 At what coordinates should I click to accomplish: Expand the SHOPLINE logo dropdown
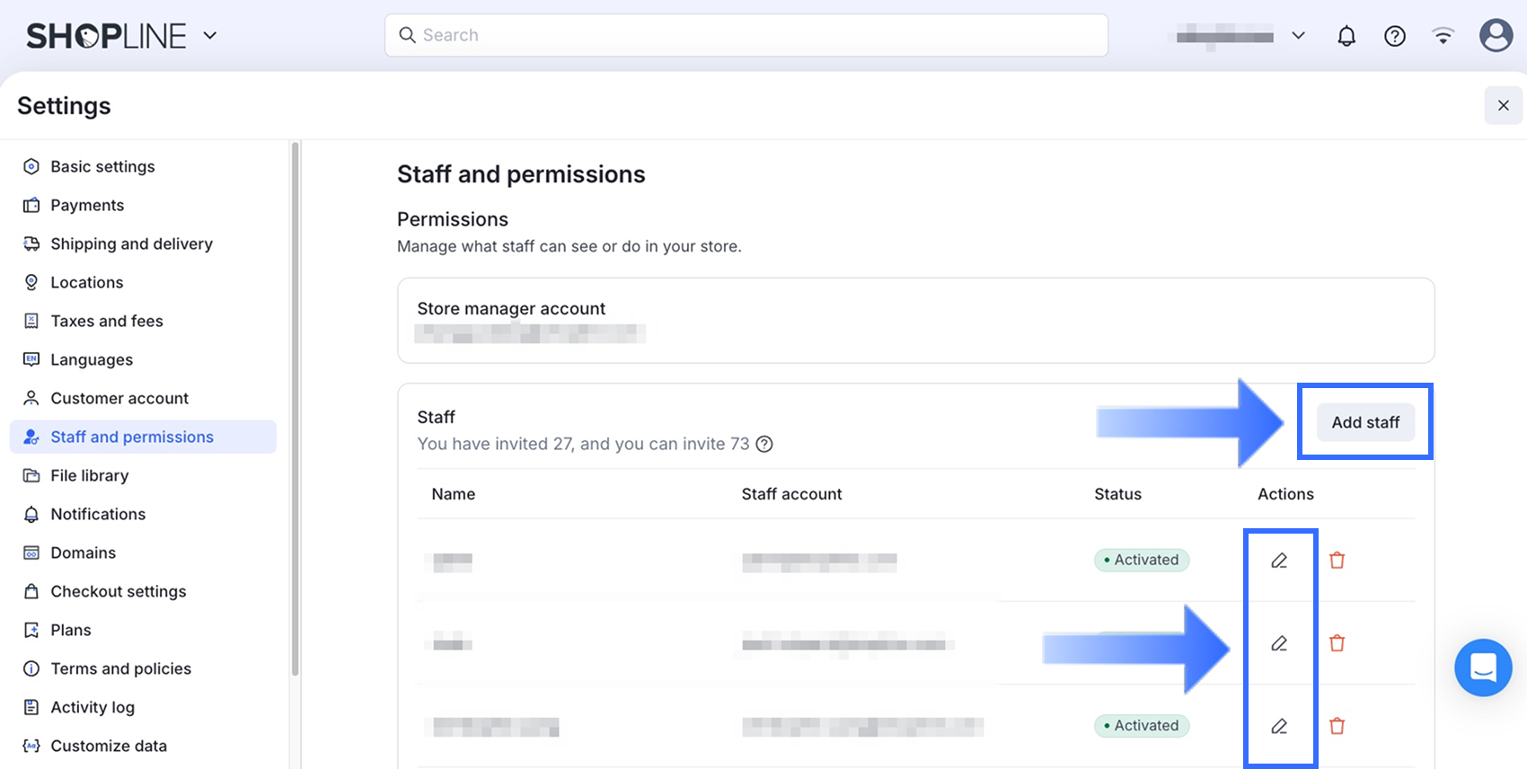pos(210,36)
